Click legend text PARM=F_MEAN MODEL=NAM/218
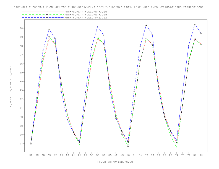 click(x=86, y=15)
